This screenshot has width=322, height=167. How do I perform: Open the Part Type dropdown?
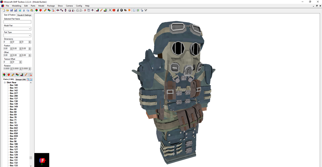[x=30, y=35]
